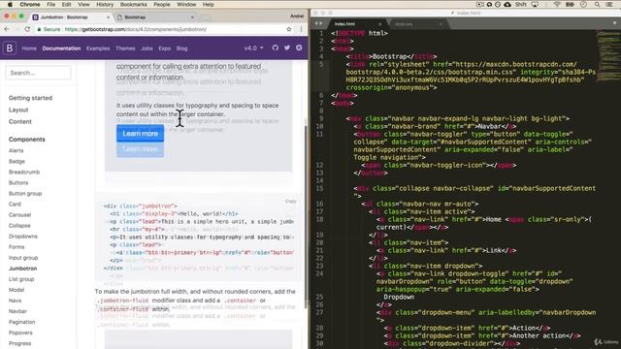Screen dimensions: 621x349
Task: Open Forms component page
Action: click(x=16, y=247)
